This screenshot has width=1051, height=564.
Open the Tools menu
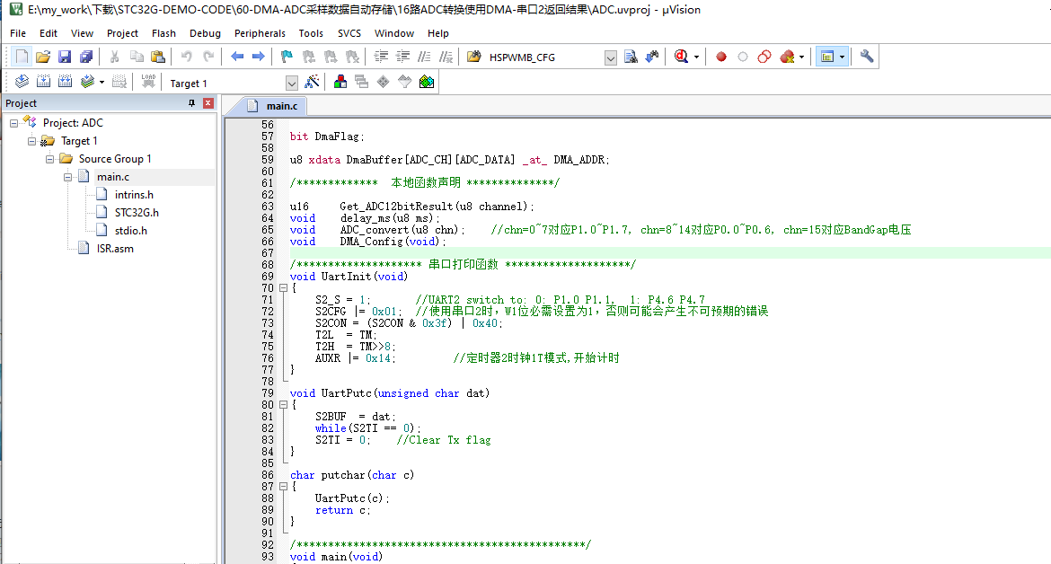[x=311, y=33]
